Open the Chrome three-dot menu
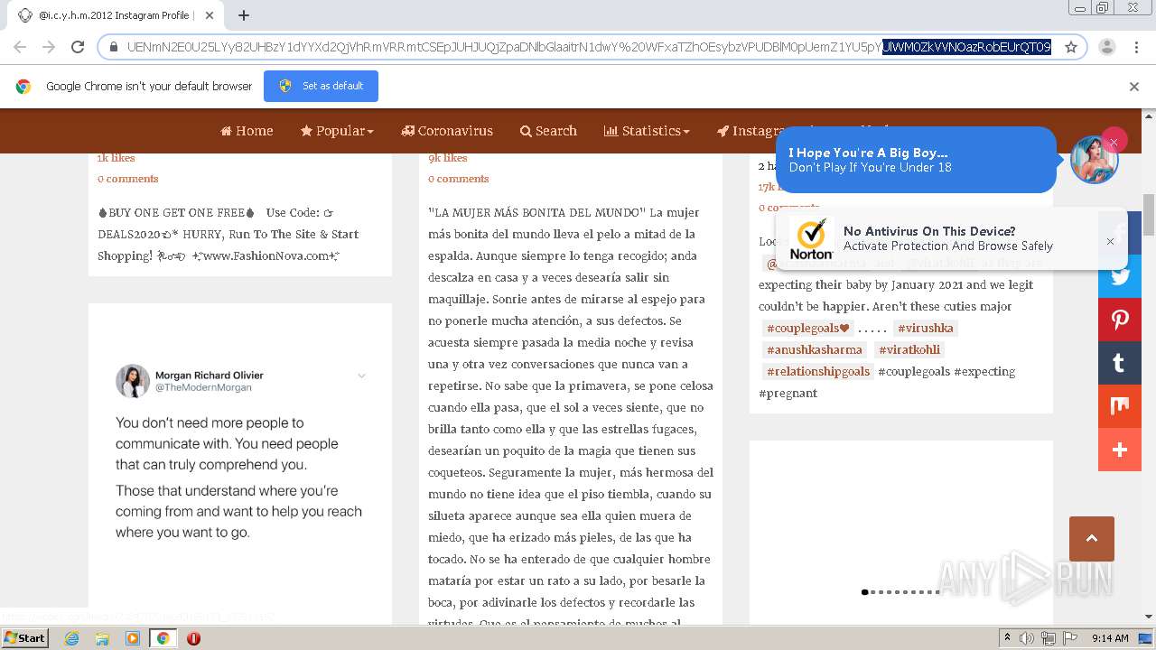Viewport: 1156px width, 650px height. [1135, 47]
